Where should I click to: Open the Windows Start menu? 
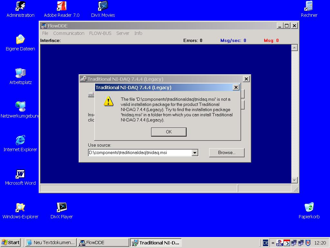tap(11, 243)
